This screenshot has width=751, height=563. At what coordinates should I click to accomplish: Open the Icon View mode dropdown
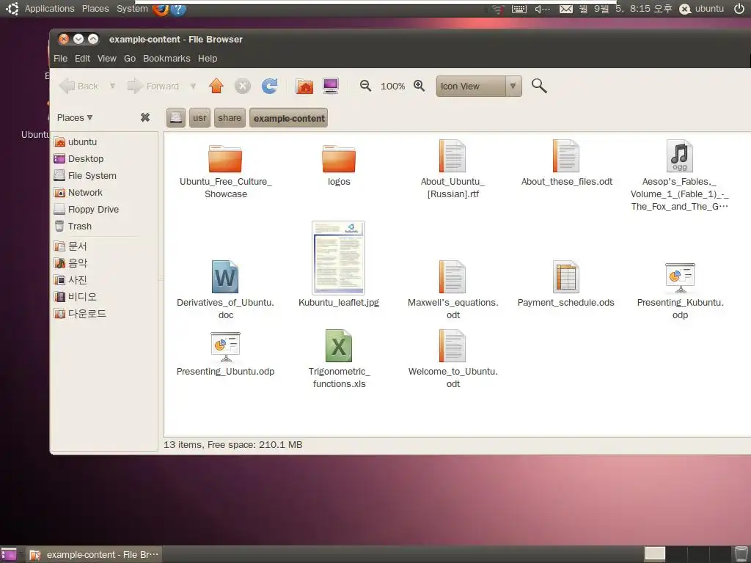tap(479, 87)
